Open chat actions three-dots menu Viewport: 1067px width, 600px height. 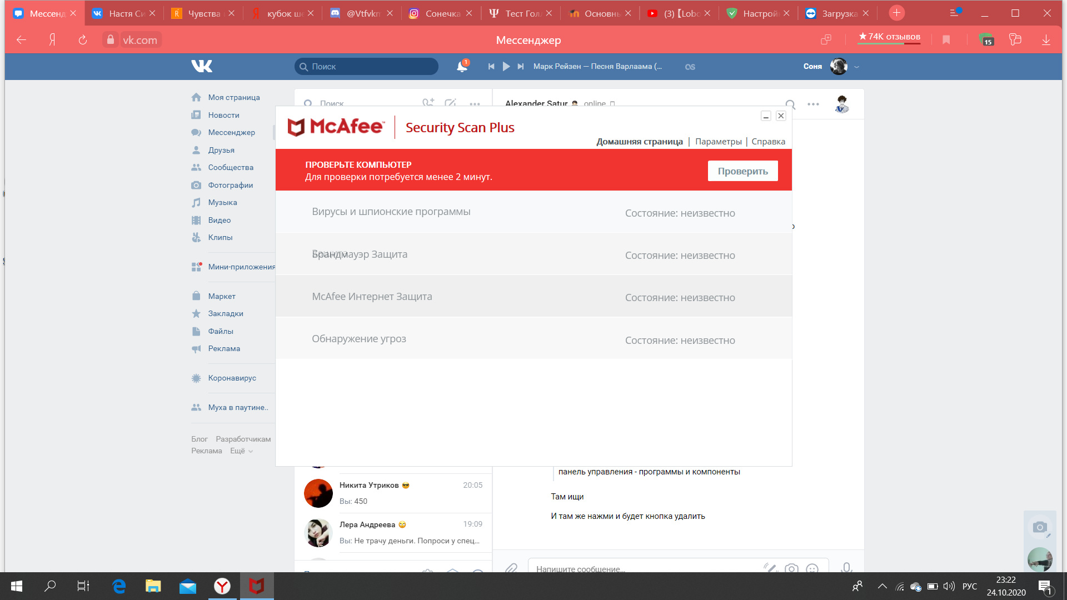(x=813, y=104)
